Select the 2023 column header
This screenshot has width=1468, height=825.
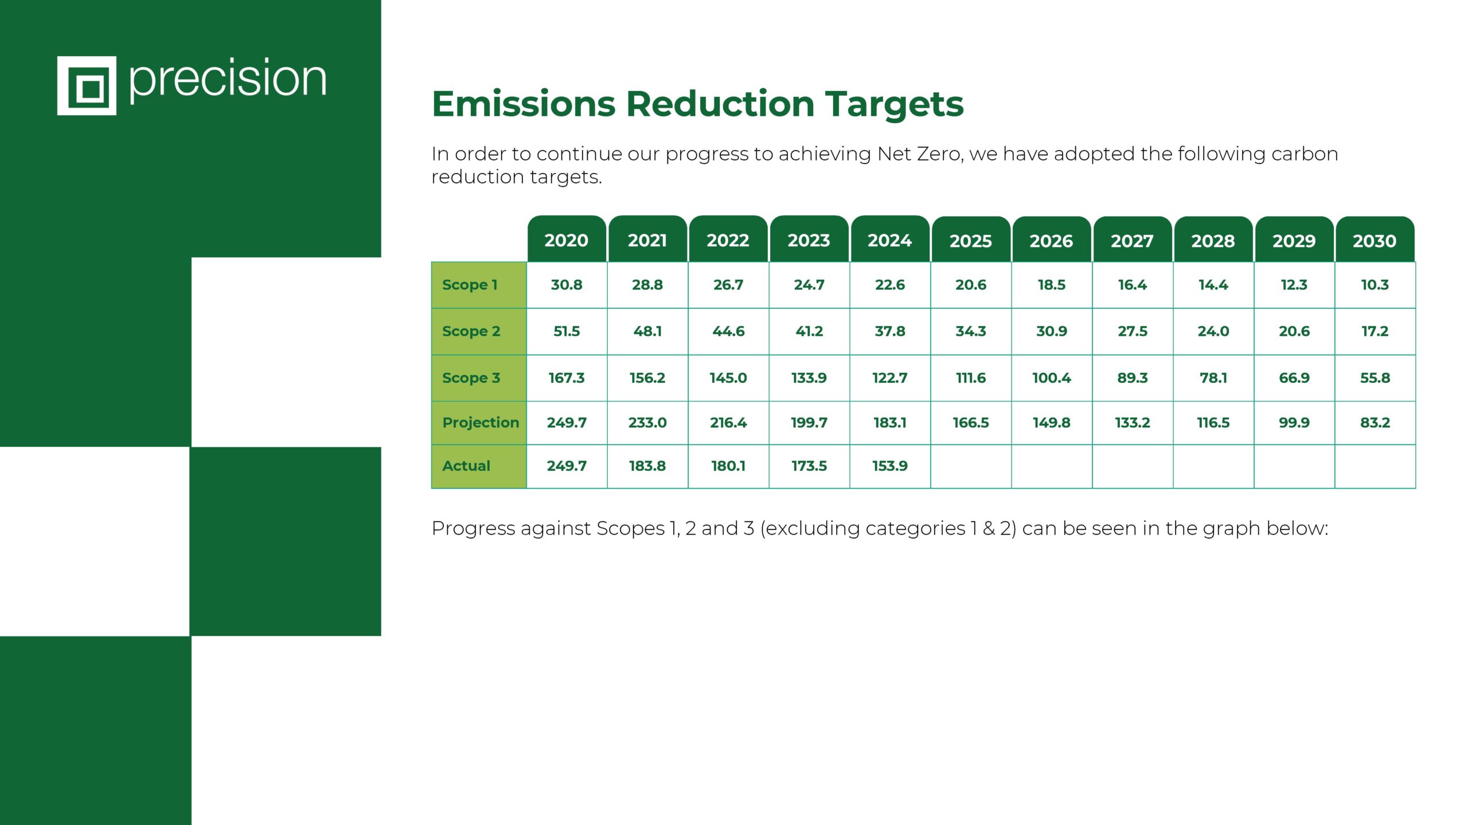click(809, 239)
